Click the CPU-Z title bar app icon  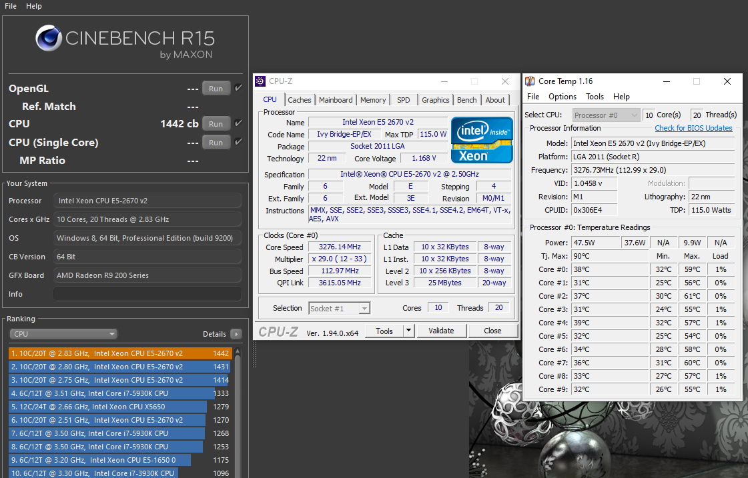click(x=260, y=81)
